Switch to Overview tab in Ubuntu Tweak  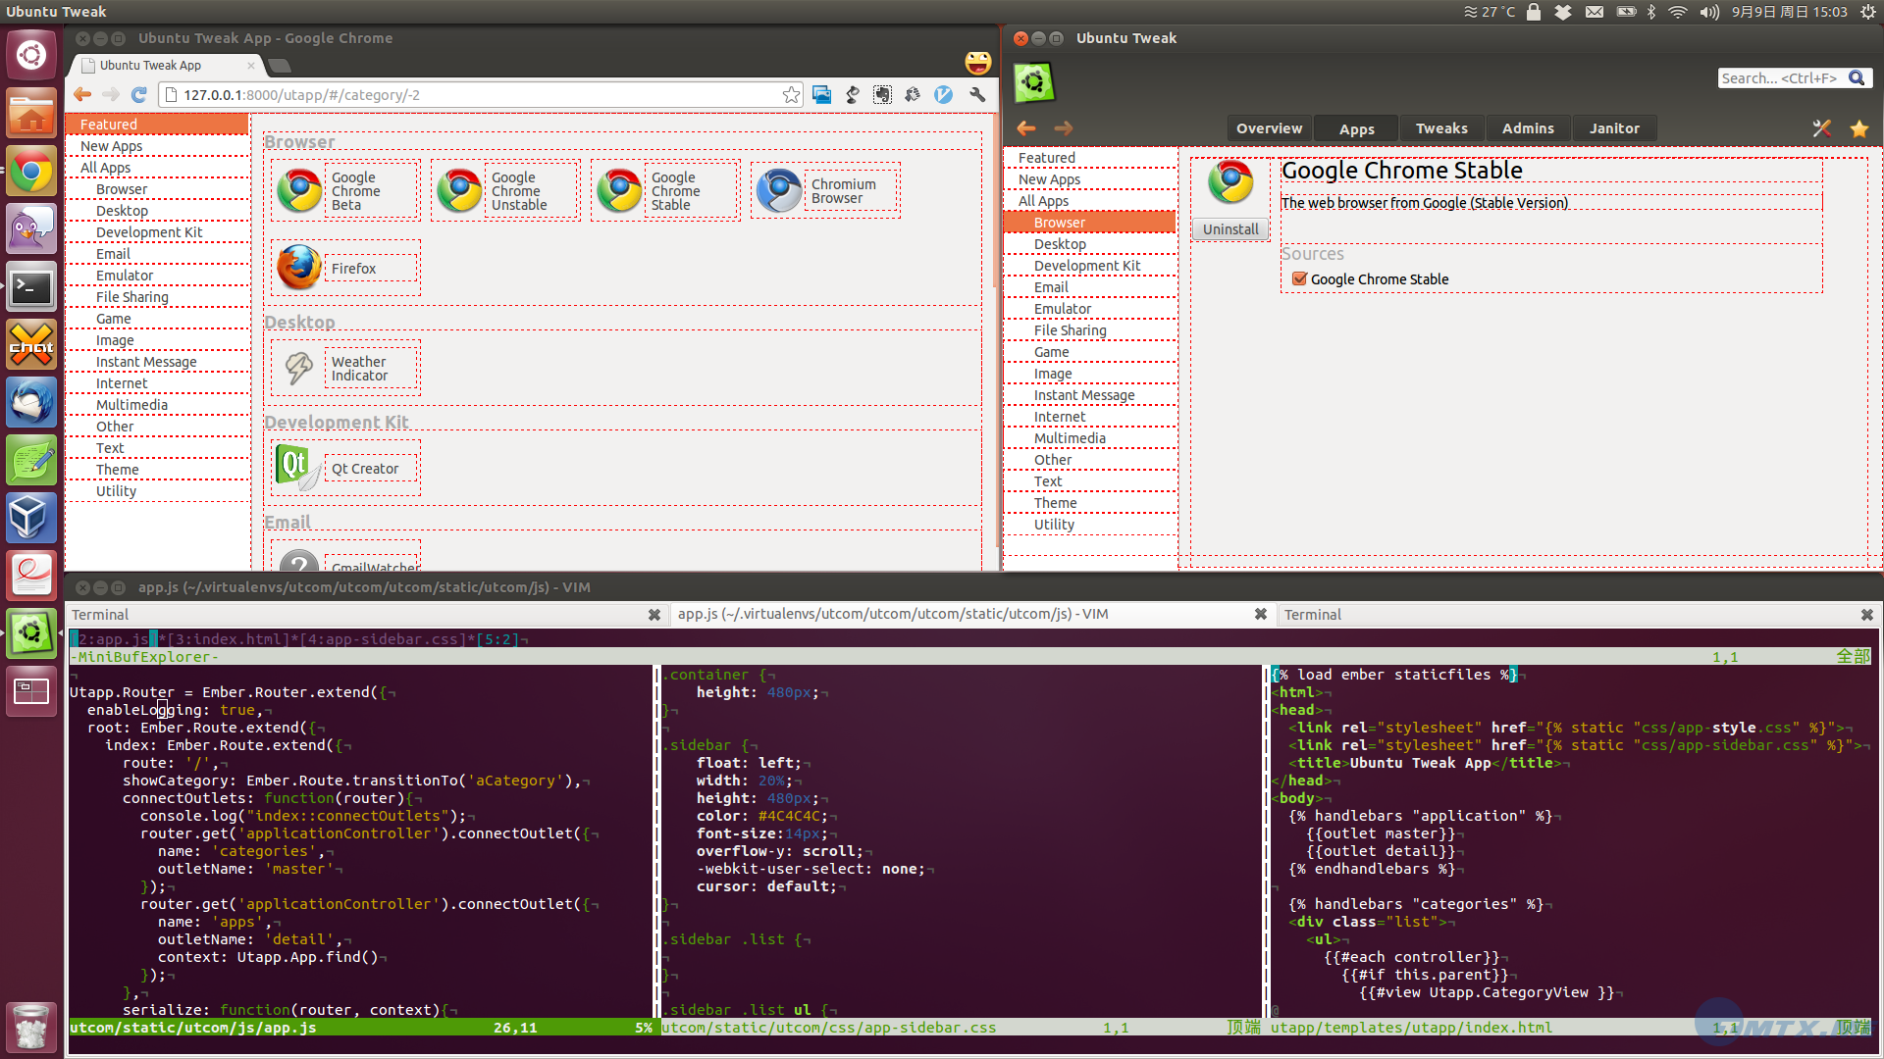[x=1269, y=128]
